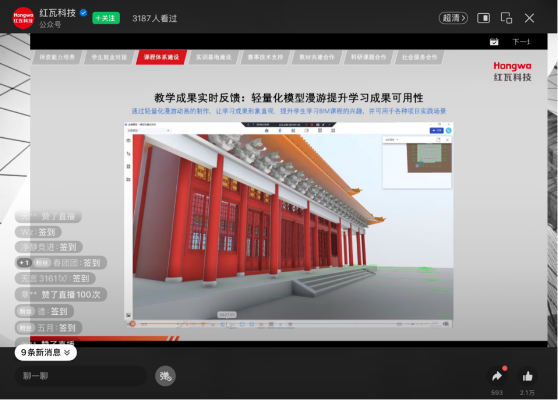Expand the 9条新消息 notification

[45, 352]
